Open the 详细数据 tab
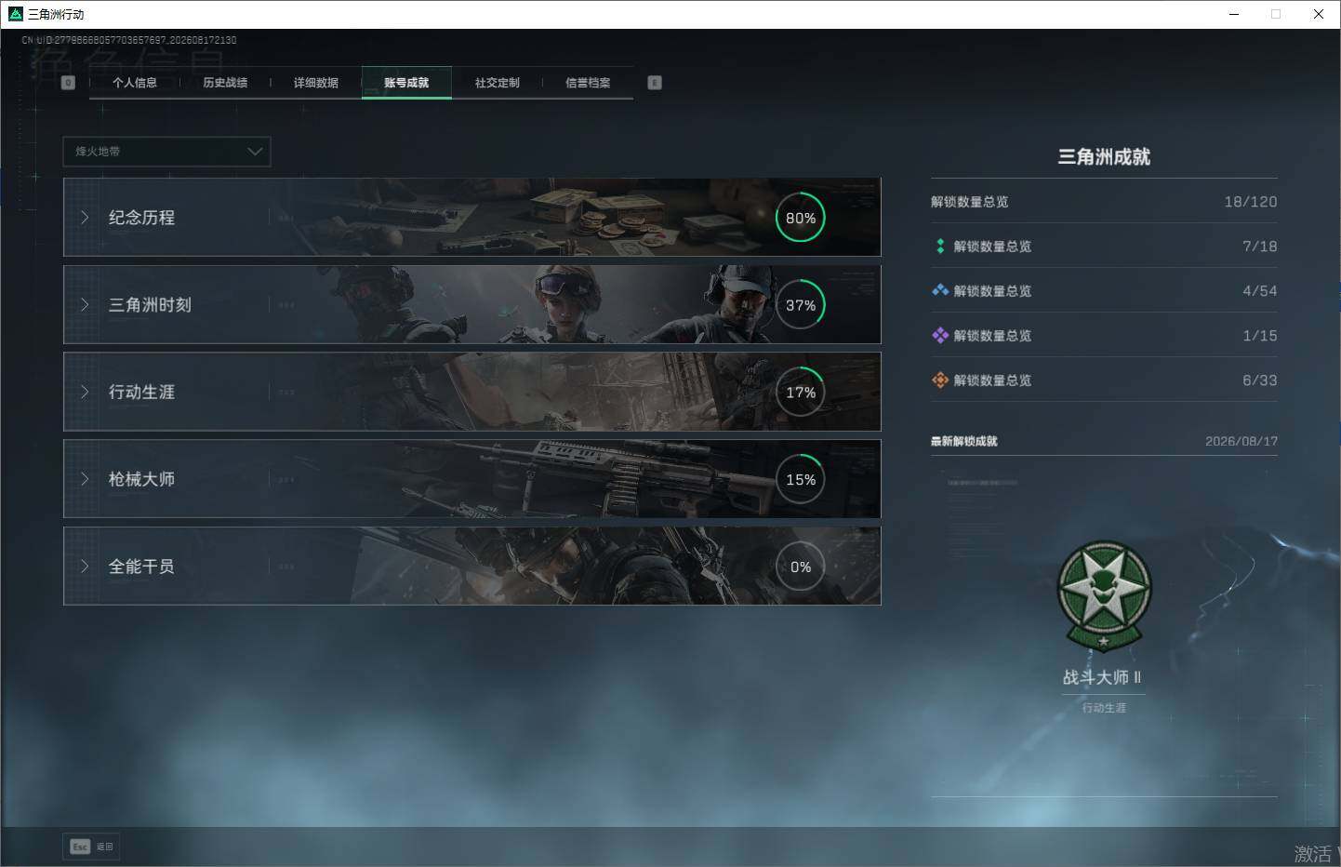Screen dimensions: 1341x867 pyautogui.click(x=316, y=83)
